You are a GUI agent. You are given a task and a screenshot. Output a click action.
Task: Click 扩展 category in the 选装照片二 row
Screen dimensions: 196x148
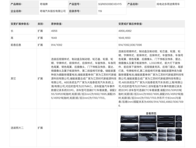(x=40, y=128)
